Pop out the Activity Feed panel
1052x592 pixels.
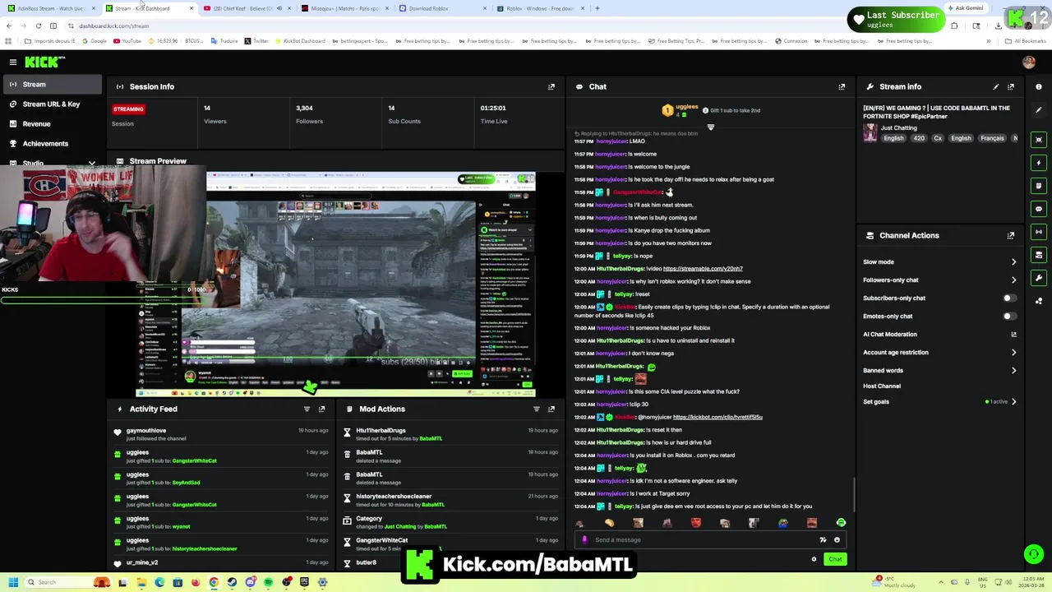pos(321,409)
